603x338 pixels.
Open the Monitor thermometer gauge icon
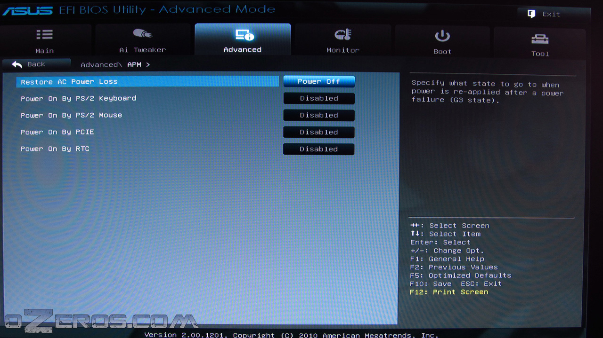[x=343, y=34]
